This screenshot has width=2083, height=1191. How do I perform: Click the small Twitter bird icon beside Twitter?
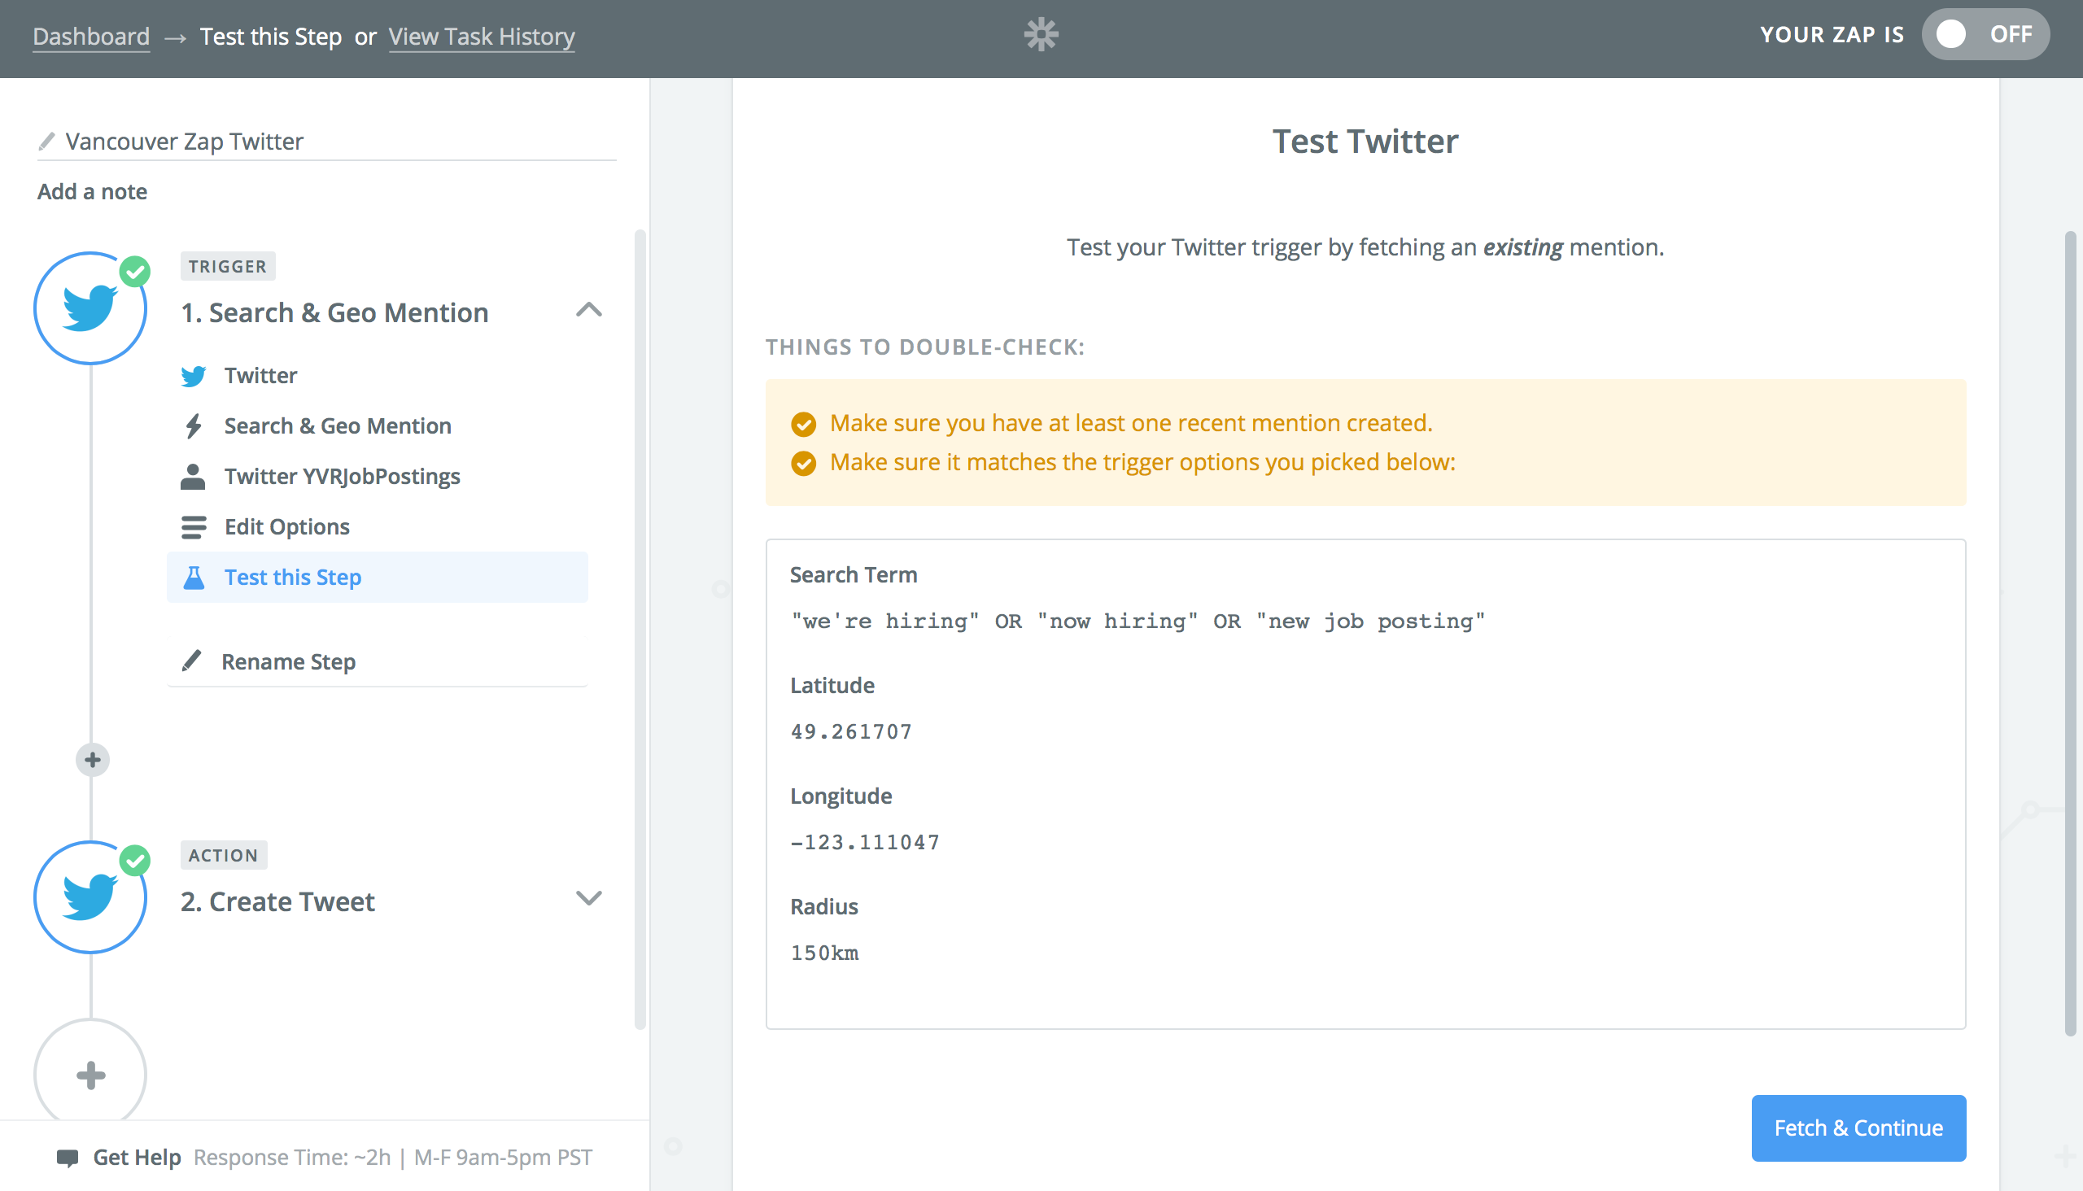click(x=194, y=377)
